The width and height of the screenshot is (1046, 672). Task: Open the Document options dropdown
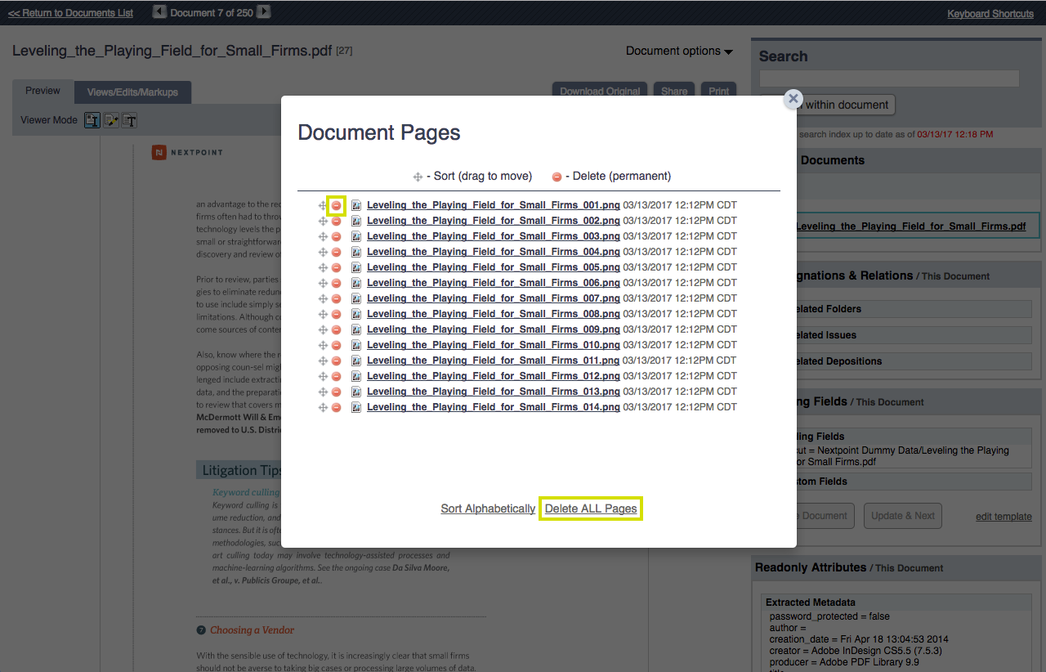pyautogui.click(x=679, y=51)
